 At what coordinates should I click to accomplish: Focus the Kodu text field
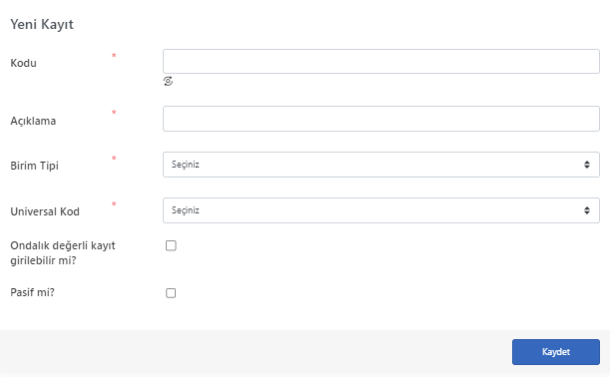(380, 62)
